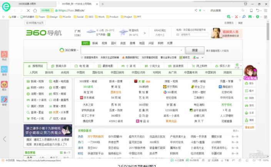Open the skin (shirt) icon in title bar
The image size is (271, 167).
[246, 4]
